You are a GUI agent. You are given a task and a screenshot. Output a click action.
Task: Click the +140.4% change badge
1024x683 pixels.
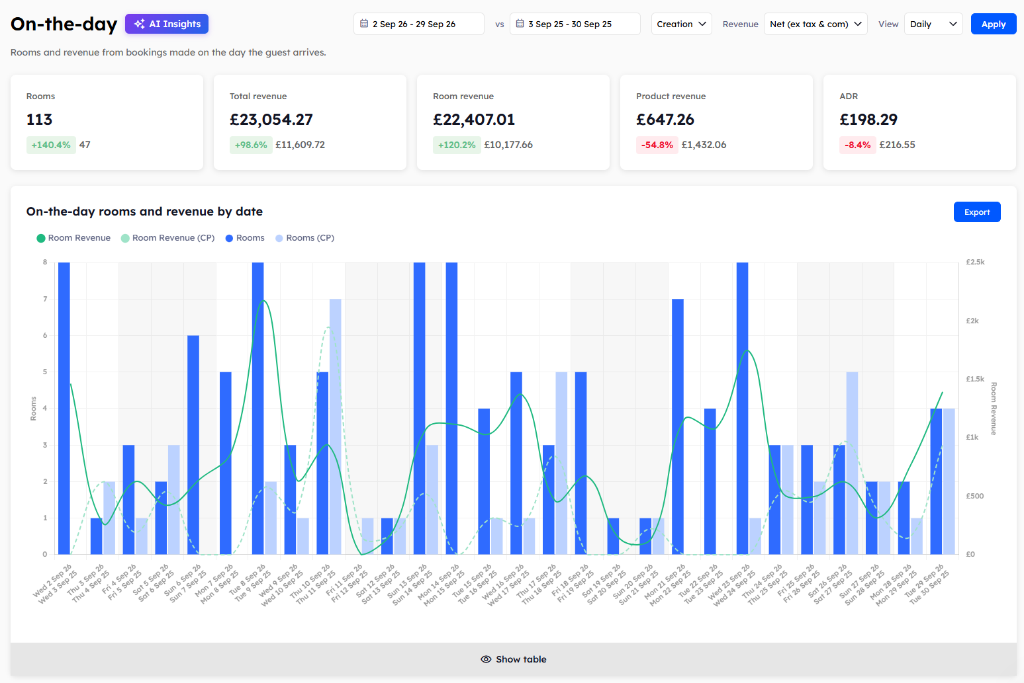[51, 145]
